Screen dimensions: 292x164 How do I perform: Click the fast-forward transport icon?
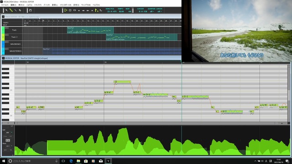[x=88, y=10]
